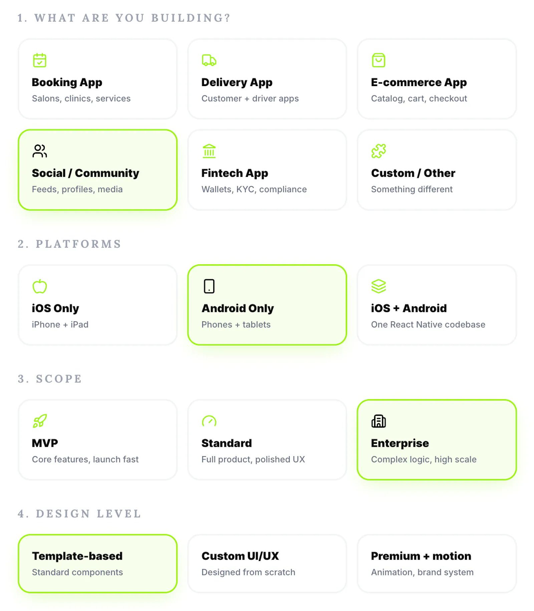Screen dimensions: 534x611
Task: Click the tablet icon on Android Only
Action: (209, 286)
